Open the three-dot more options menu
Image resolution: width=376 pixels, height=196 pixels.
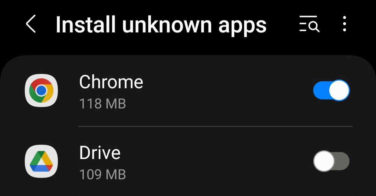[344, 24]
